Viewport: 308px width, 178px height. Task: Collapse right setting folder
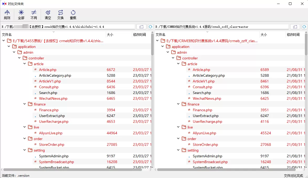coord(178,150)
